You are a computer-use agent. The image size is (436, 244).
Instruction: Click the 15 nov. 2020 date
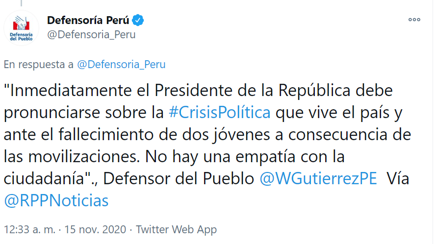95,230
